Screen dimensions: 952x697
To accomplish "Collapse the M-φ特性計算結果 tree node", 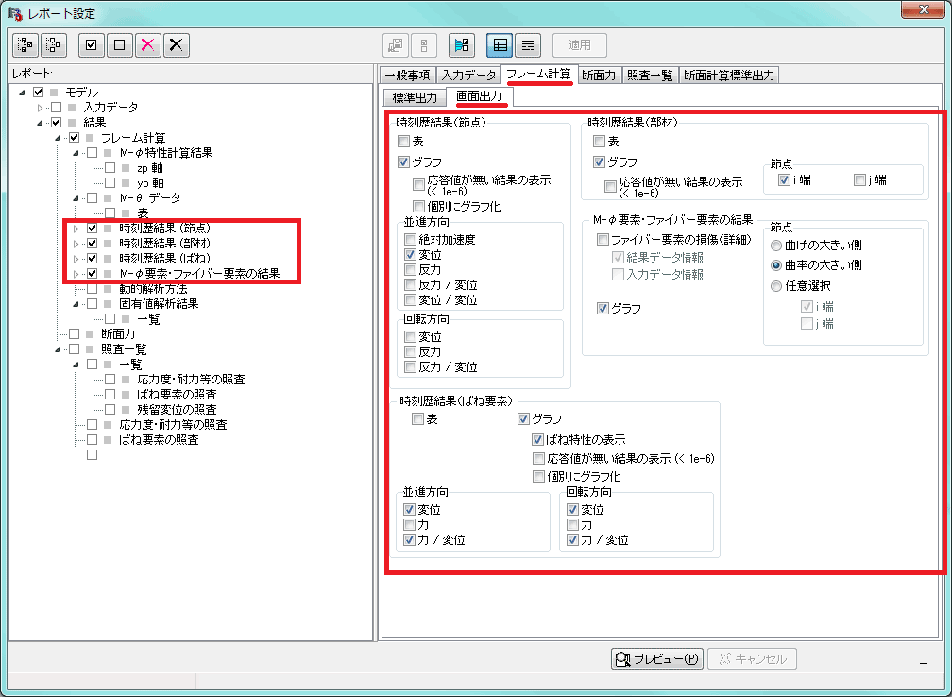I will click(x=76, y=153).
